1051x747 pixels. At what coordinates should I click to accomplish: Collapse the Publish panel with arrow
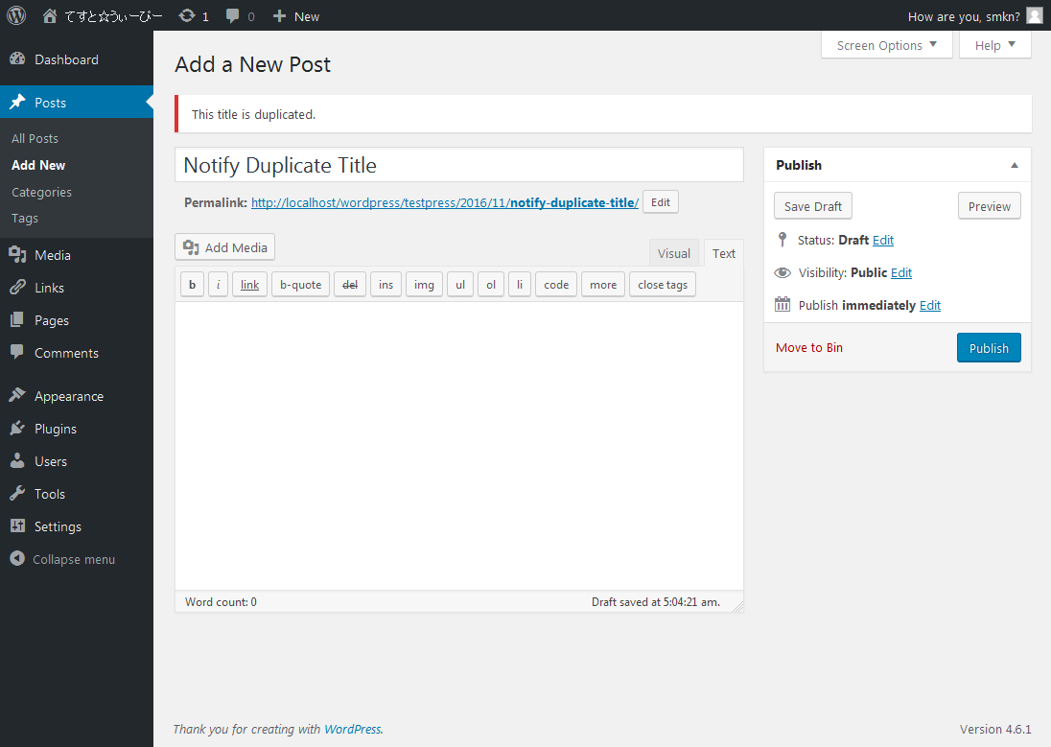click(x=1015, y=165)
